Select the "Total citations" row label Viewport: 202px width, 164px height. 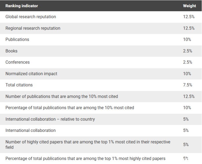click(x=19, y=85)
